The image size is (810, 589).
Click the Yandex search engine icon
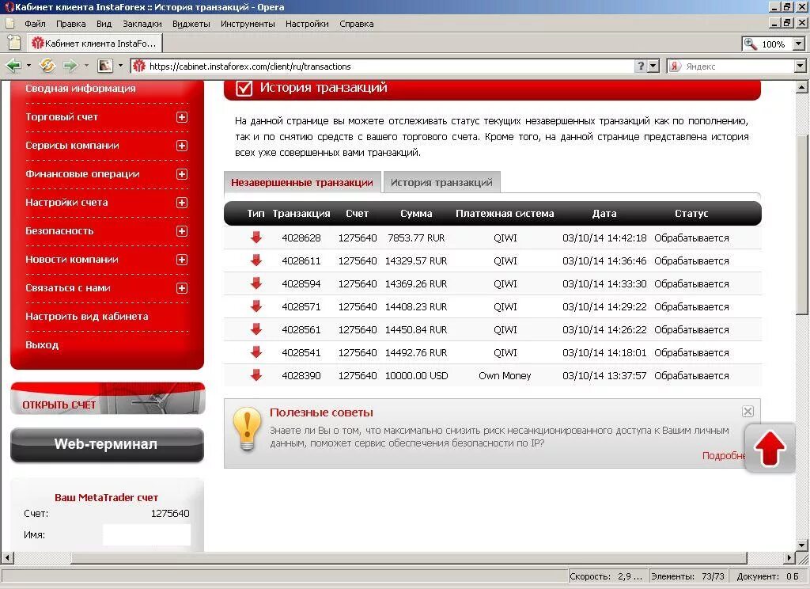click(674, 66)
